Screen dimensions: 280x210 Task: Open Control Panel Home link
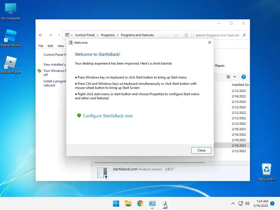55,55
